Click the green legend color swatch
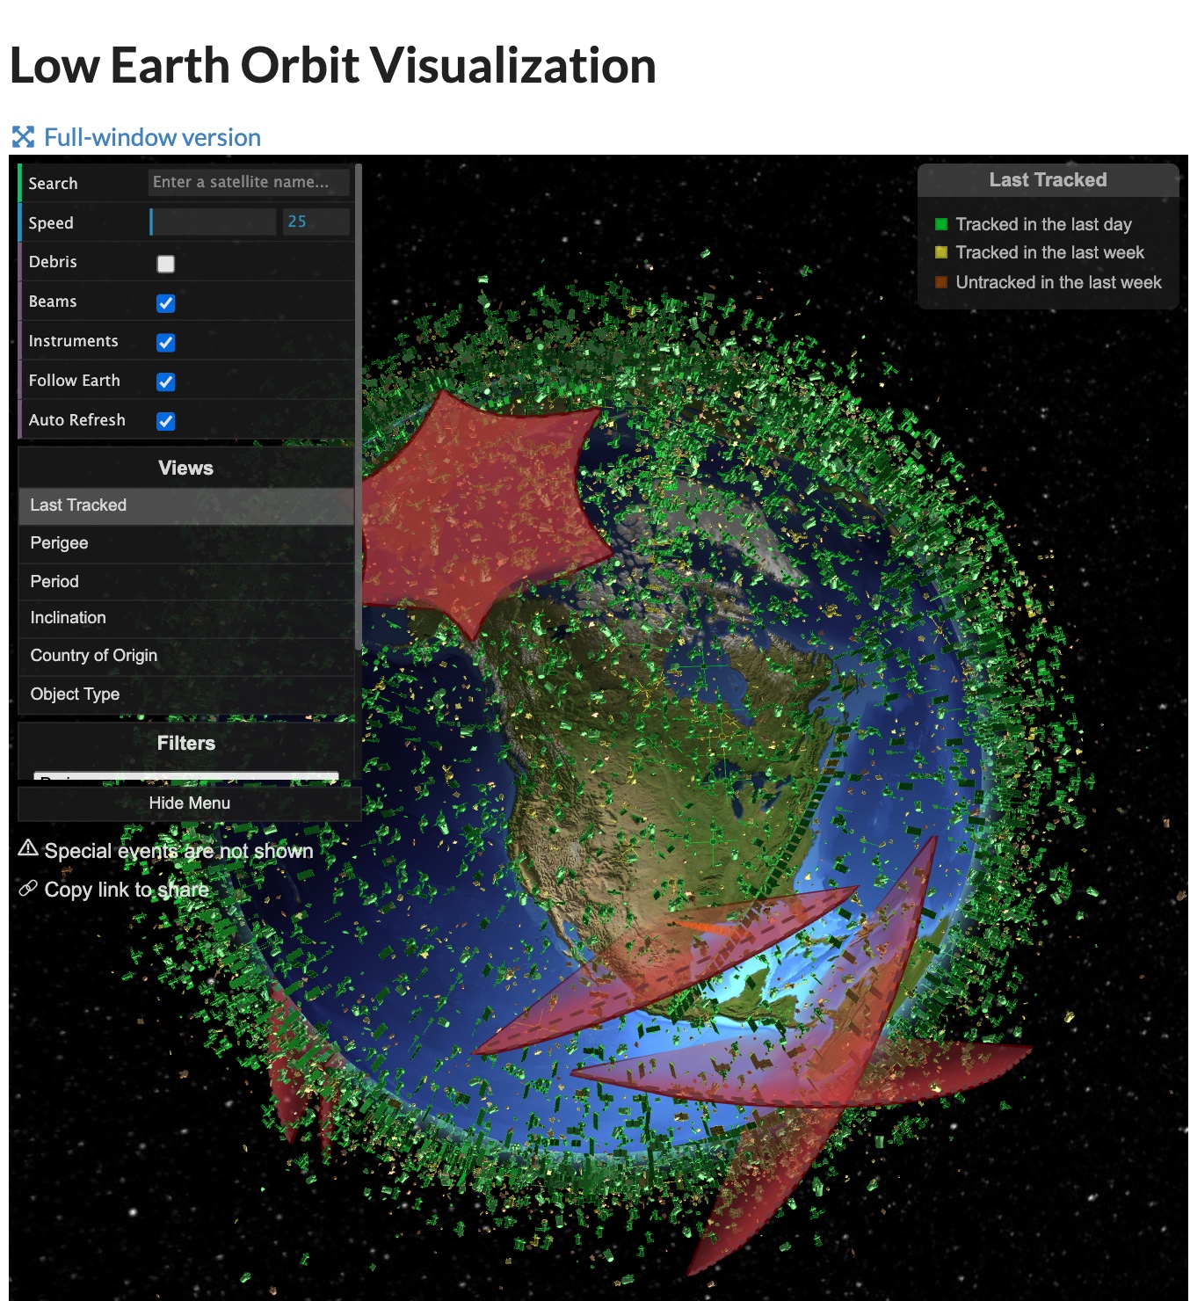Viewport: 1190px width, 1301px height. coord(941,224)
